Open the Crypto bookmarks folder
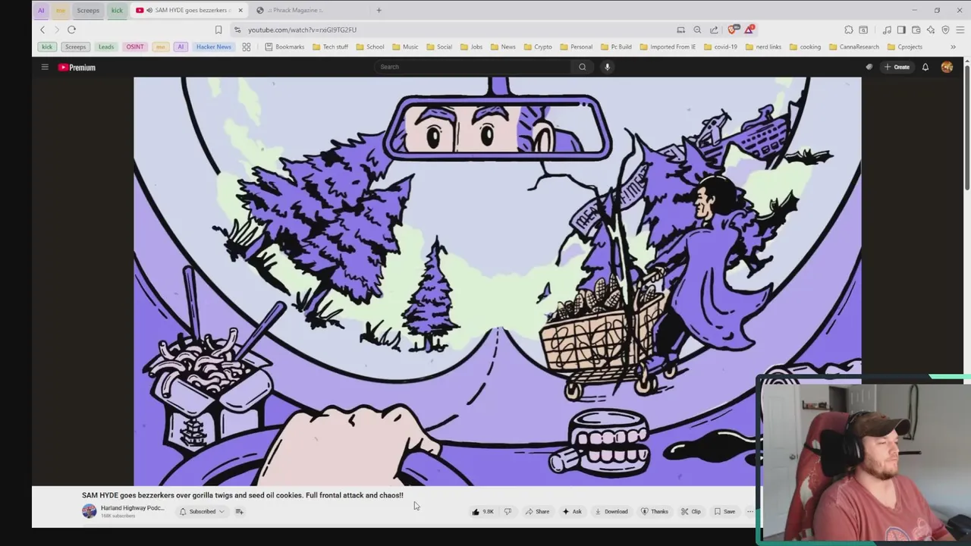 537,47
